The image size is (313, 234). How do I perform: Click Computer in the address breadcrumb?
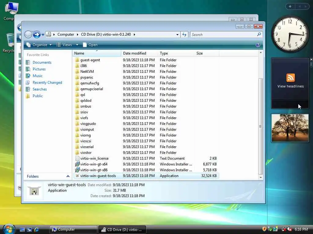point(66,34)
